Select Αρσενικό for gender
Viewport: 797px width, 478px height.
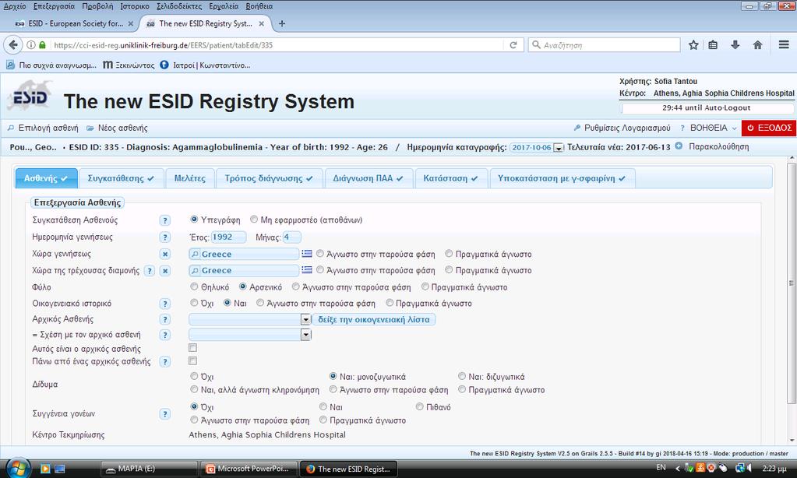coord(242,286)
